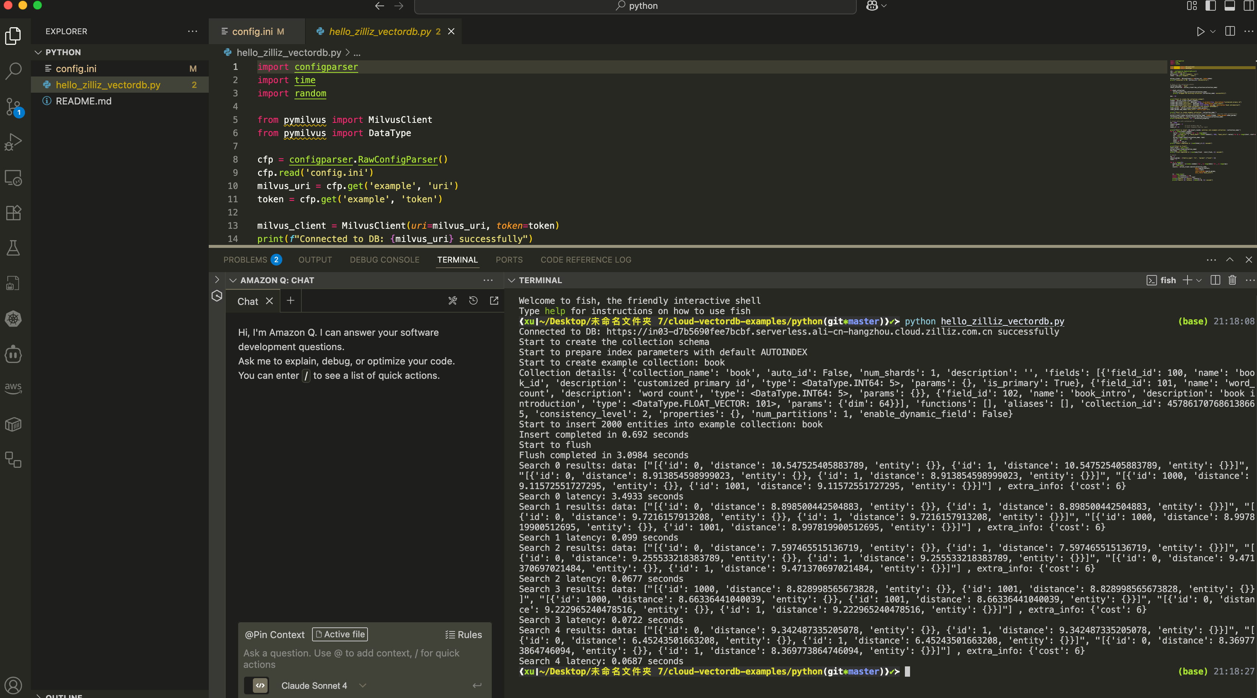
Task: Open the Search view in activity bar
Action: tap(13, 71)
